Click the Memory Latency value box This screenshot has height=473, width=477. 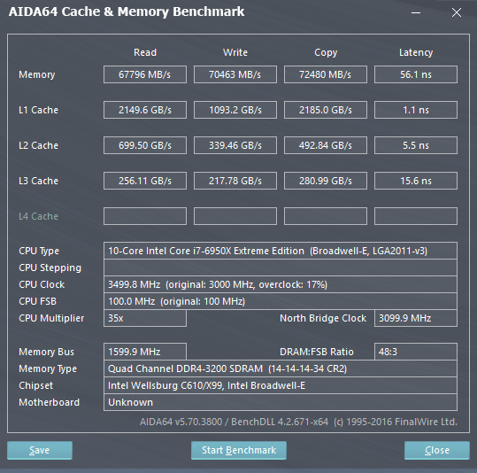[416, 74]
